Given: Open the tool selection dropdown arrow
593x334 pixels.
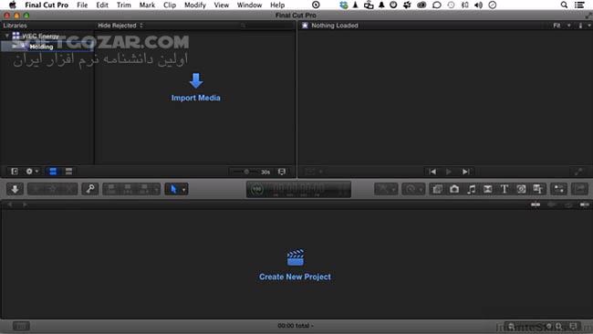Looking at the screenshot, I should click(183, 189).
